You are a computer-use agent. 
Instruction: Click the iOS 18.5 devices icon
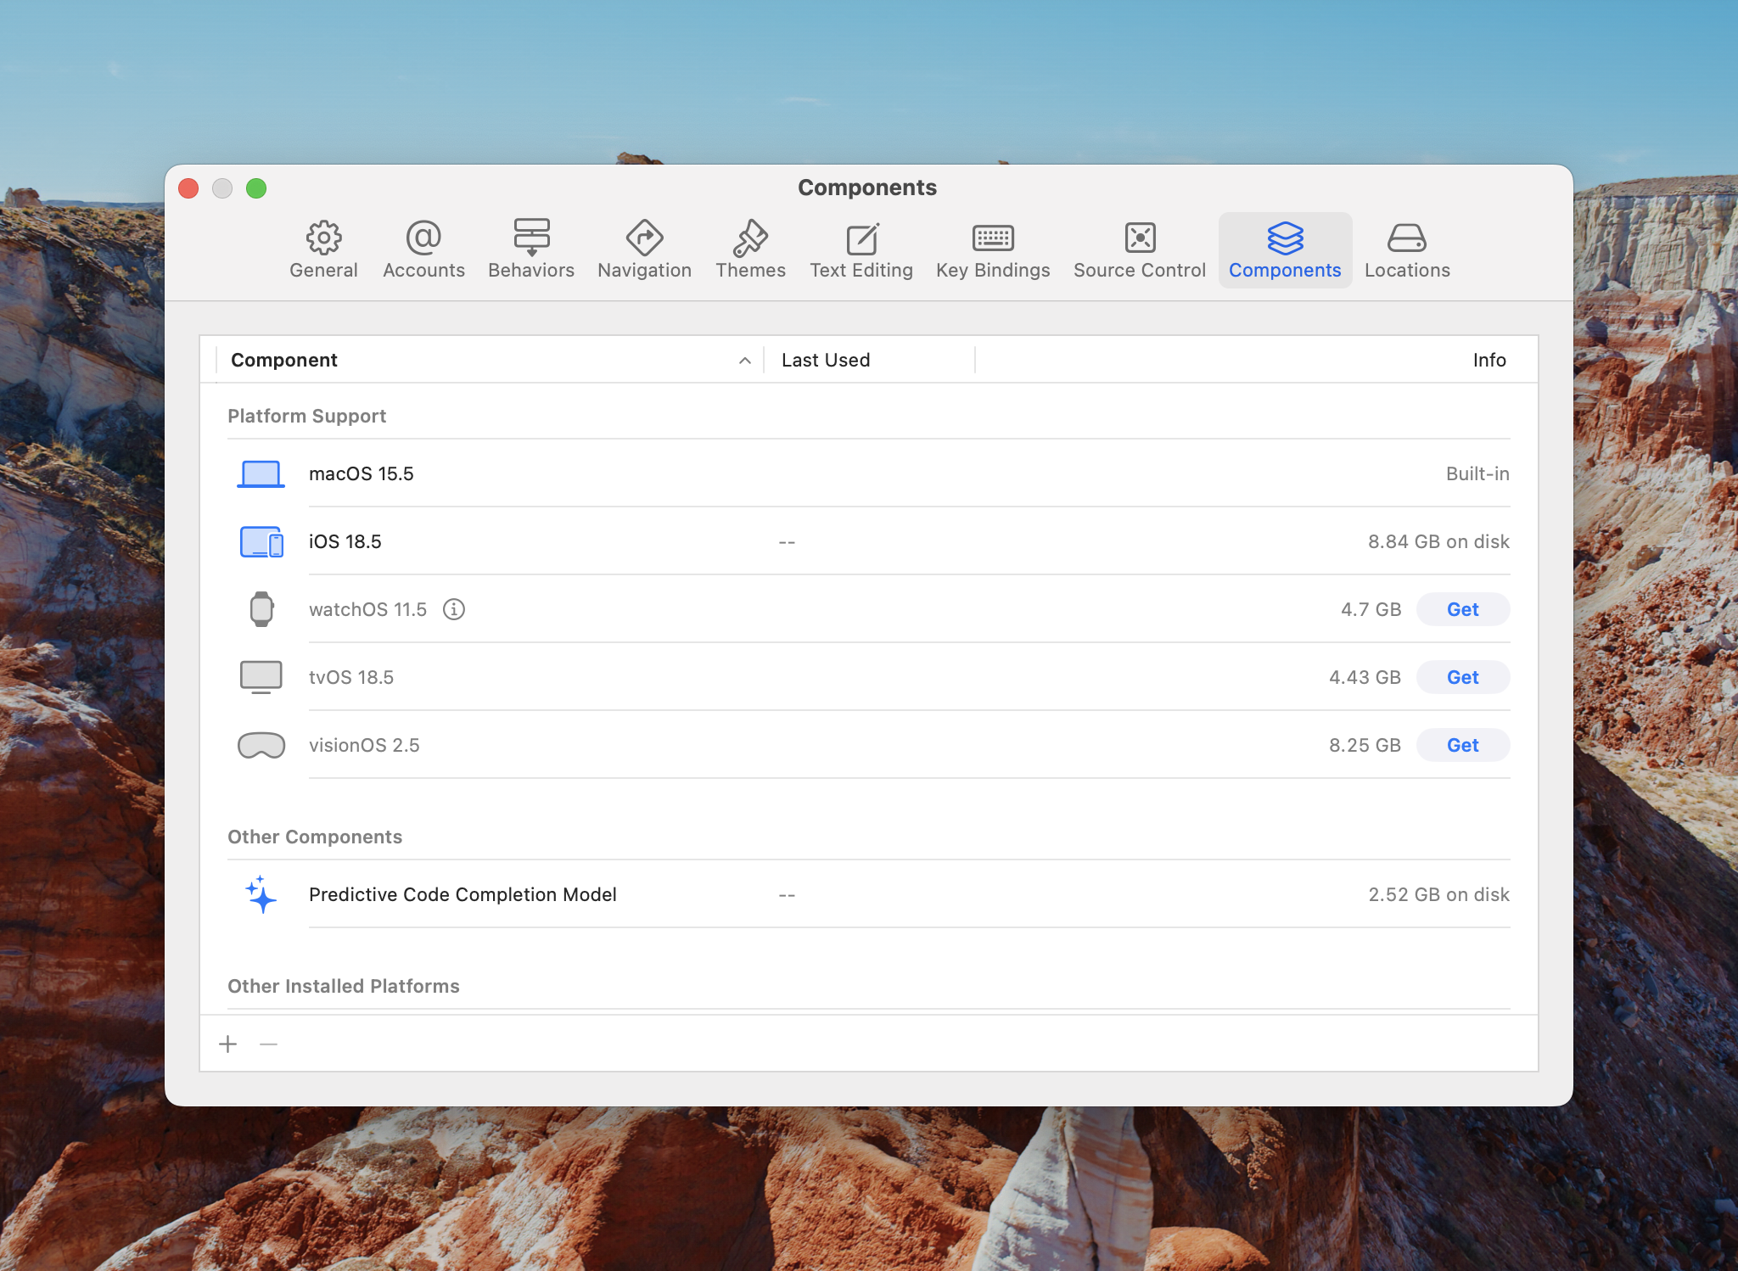tap(261, 541)
